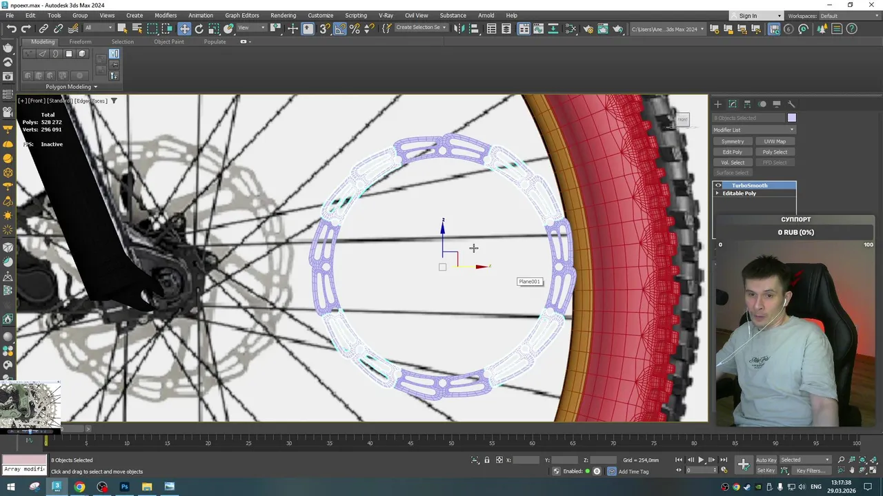Viewport: 883px width, 496px height.
Task: Activate the Select and Rotate tool
Action: 199,28
